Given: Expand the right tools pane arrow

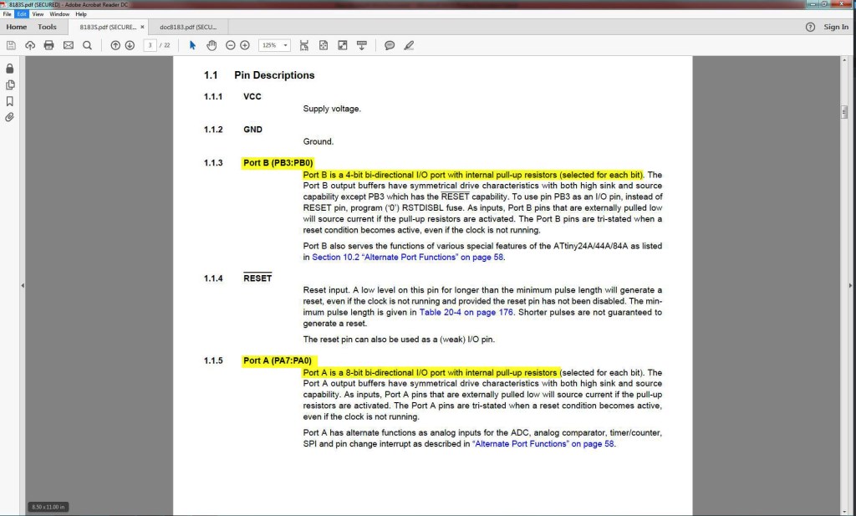Looking at the screenshot, I should click(x=850, y=285).
